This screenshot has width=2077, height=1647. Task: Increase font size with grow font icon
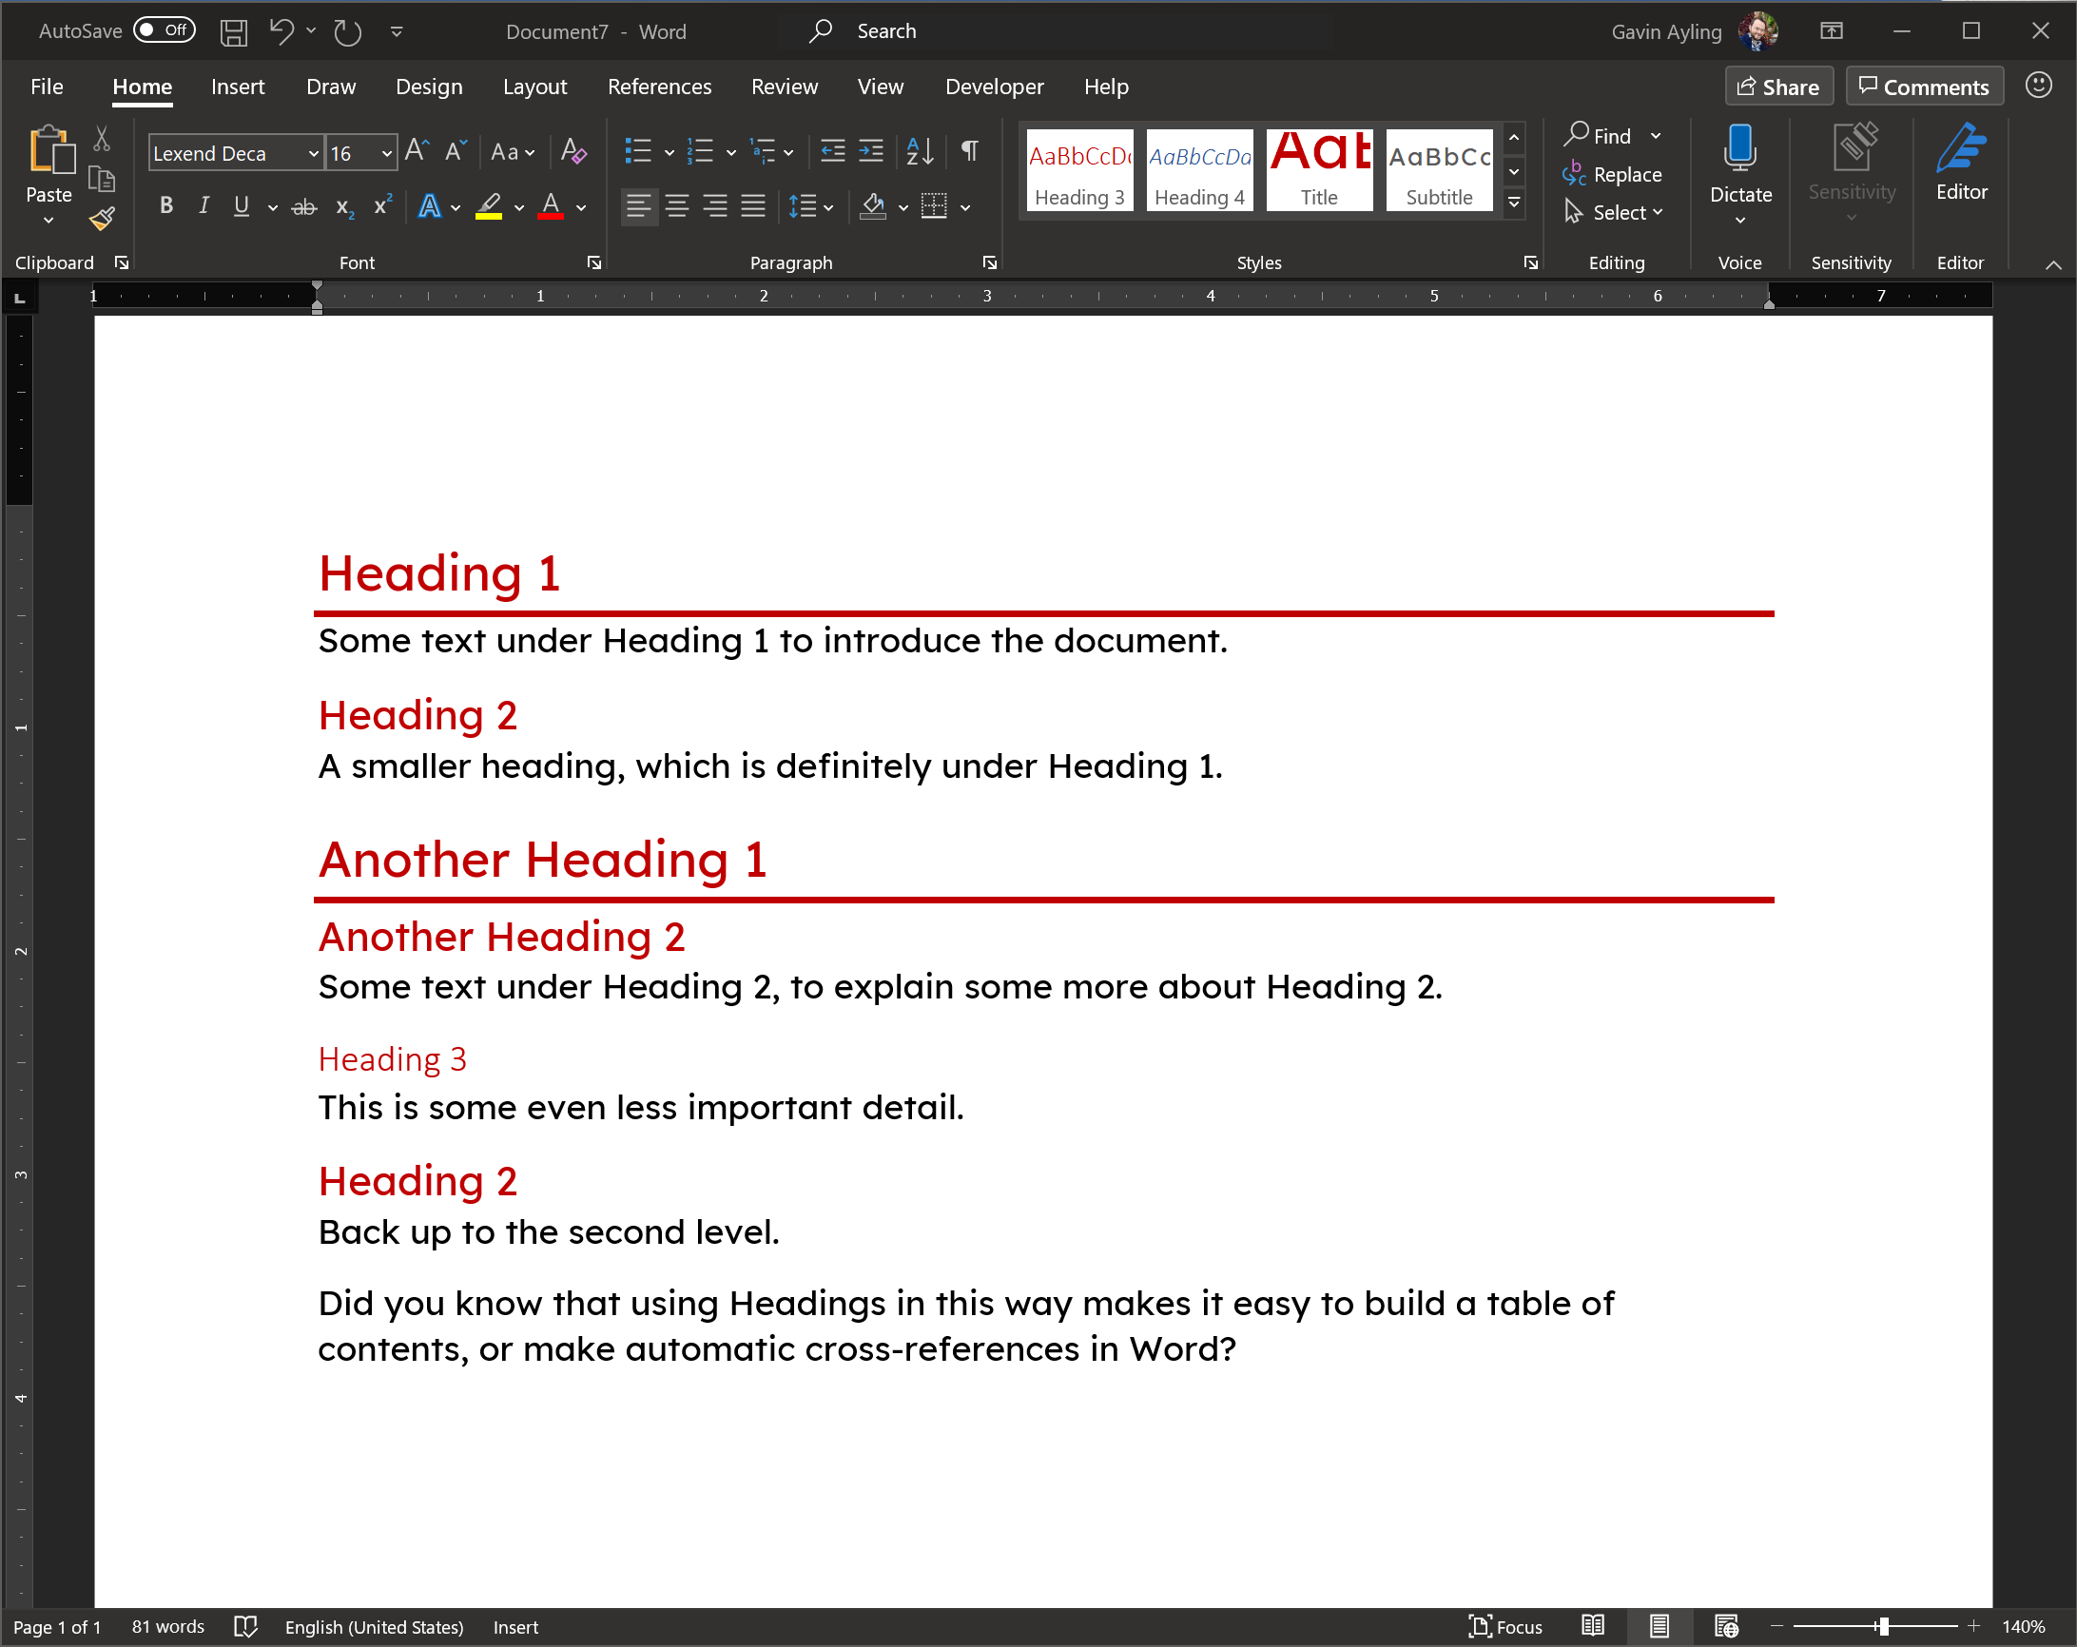pyautogui.click(x=417, y=151)
